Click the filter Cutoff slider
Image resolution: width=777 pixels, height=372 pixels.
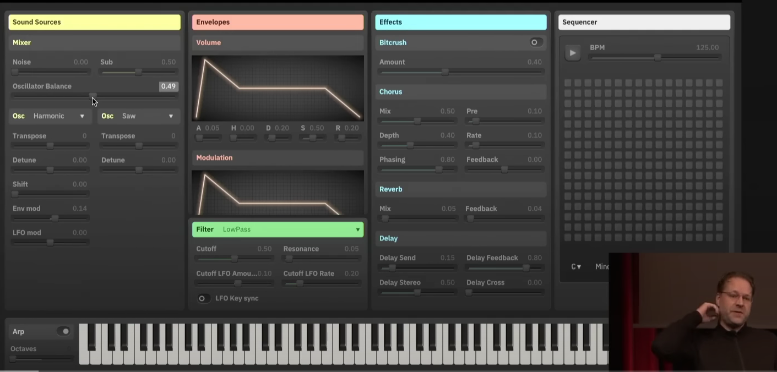point(235,259)
